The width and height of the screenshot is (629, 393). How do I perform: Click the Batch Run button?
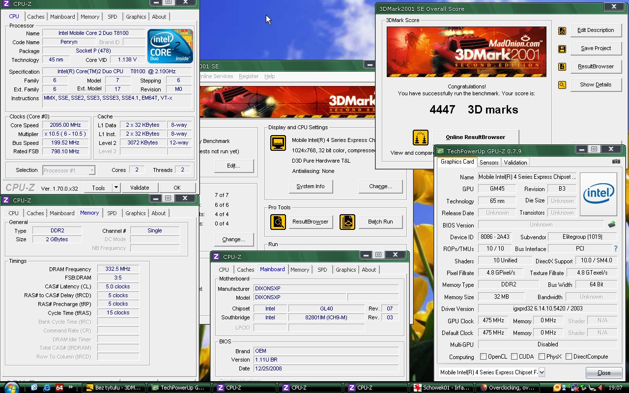tap(380, 222)
